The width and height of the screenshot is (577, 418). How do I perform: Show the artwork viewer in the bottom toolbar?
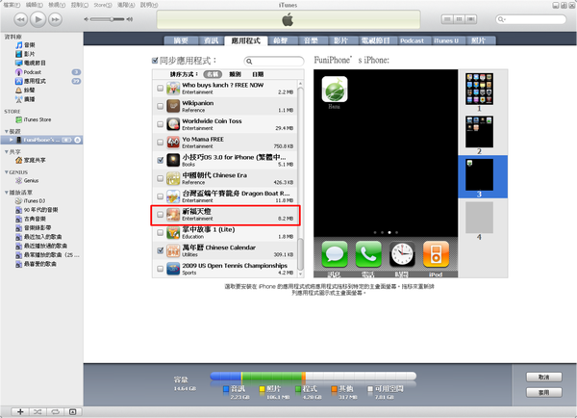click(73, 411)
